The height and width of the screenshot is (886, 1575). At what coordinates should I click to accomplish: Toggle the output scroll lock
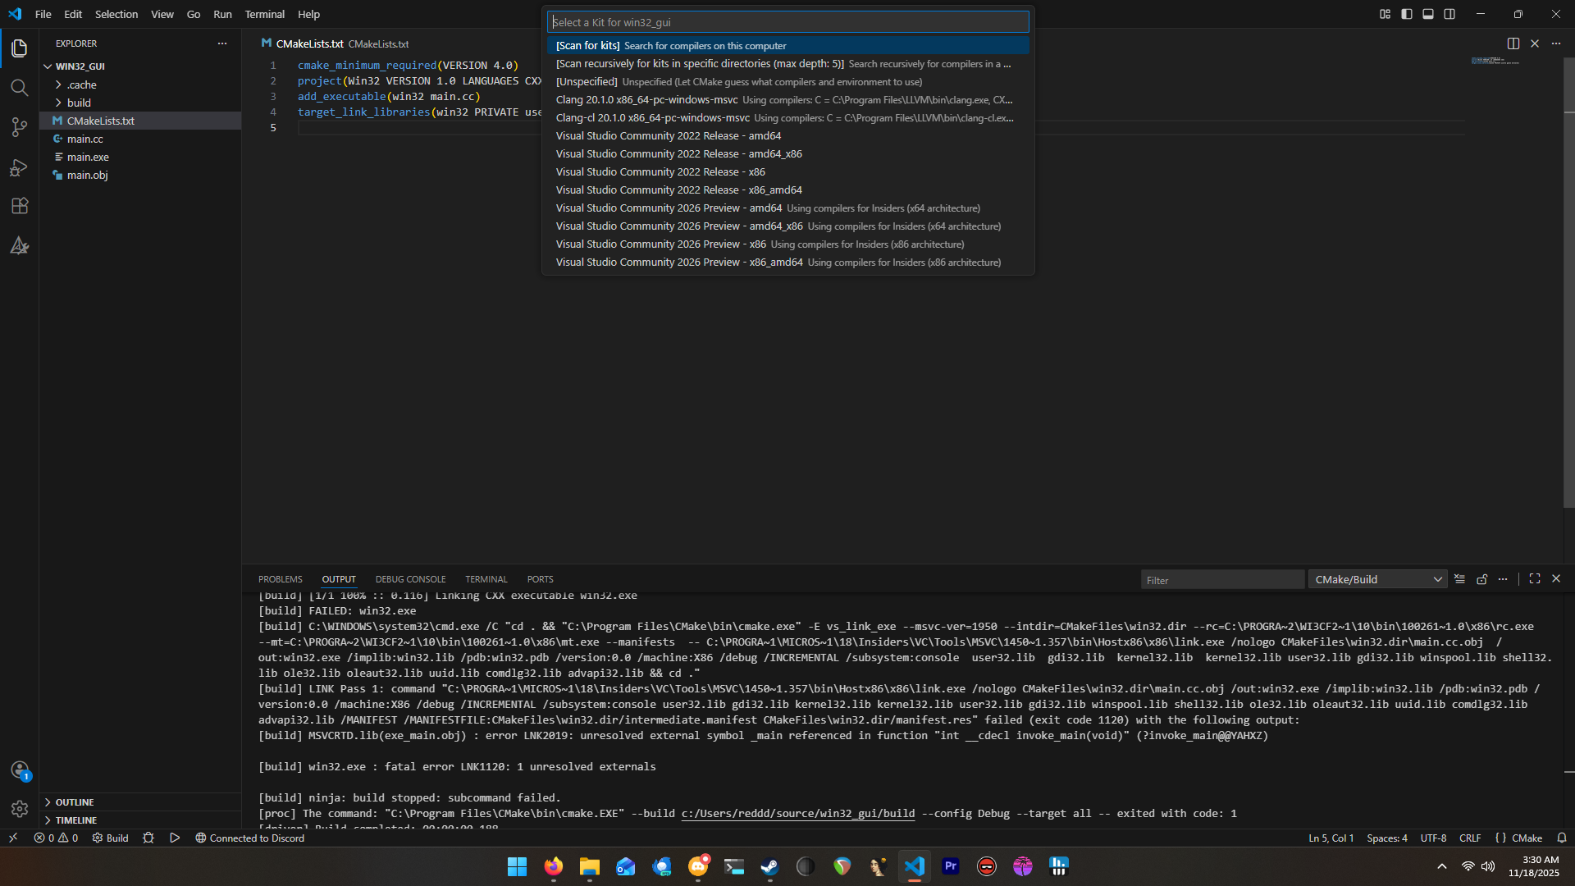click(x=1481, y=579)
